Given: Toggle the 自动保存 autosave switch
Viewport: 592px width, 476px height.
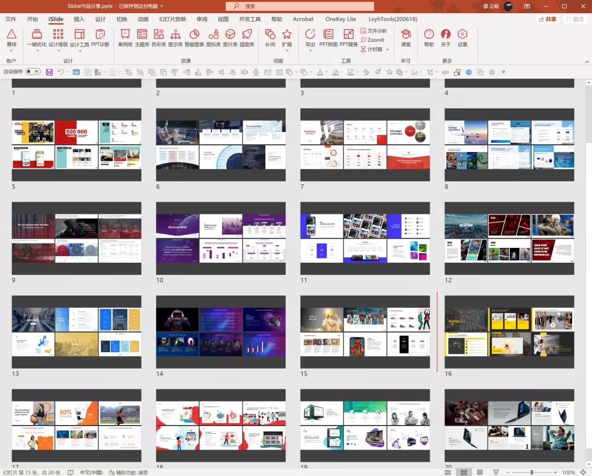Looking at the screenshot, I should [33, 72].
